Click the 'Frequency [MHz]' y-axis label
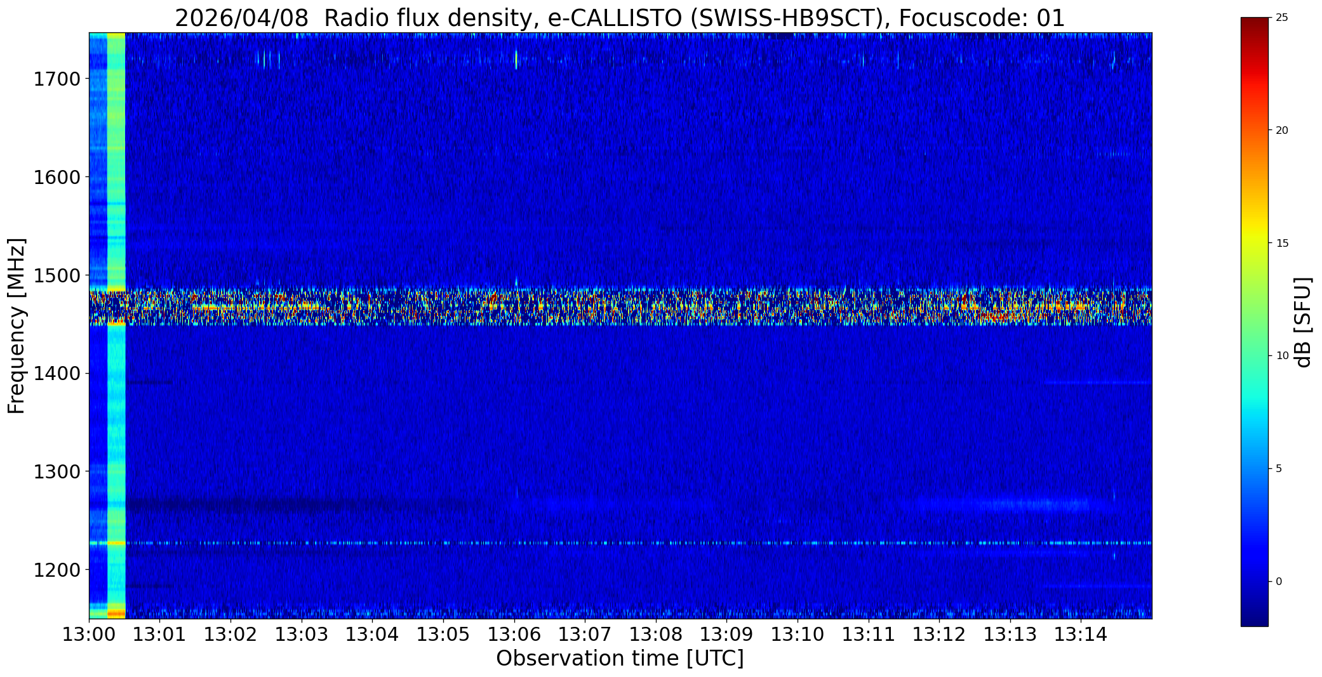This screenshot has height=677, width=1322. point(17,326)
